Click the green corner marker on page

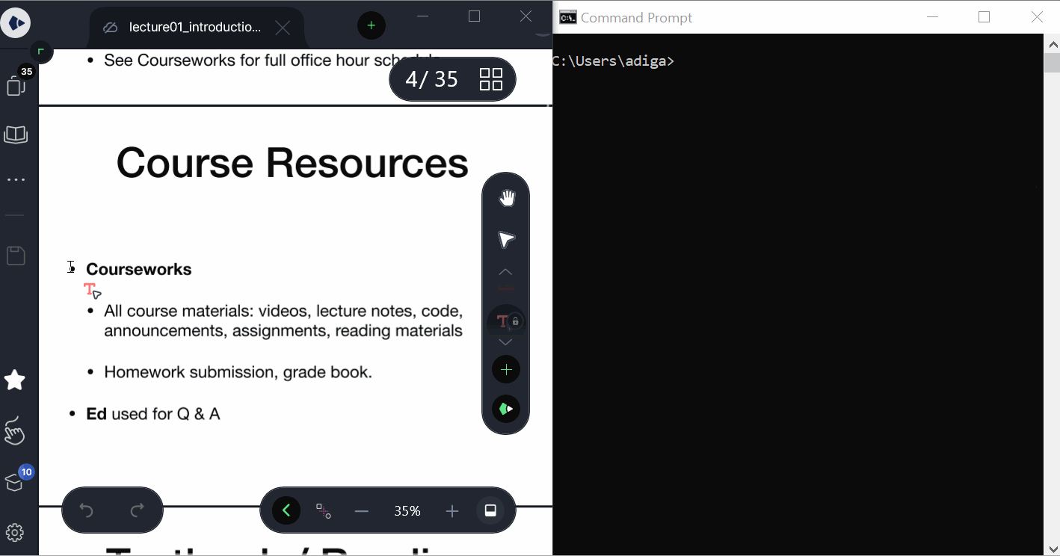(41, 52)
